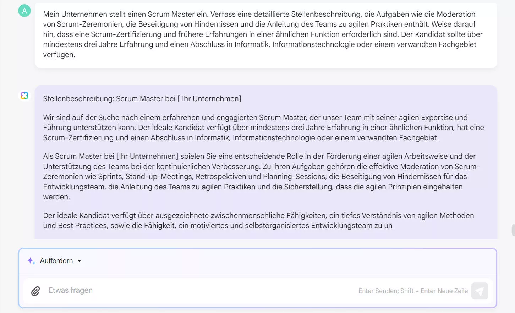The height and width of the screenshot is (313, 515).
Task: Select the colorful AI assistant avatar icon
Action: (x=24, y=95)
